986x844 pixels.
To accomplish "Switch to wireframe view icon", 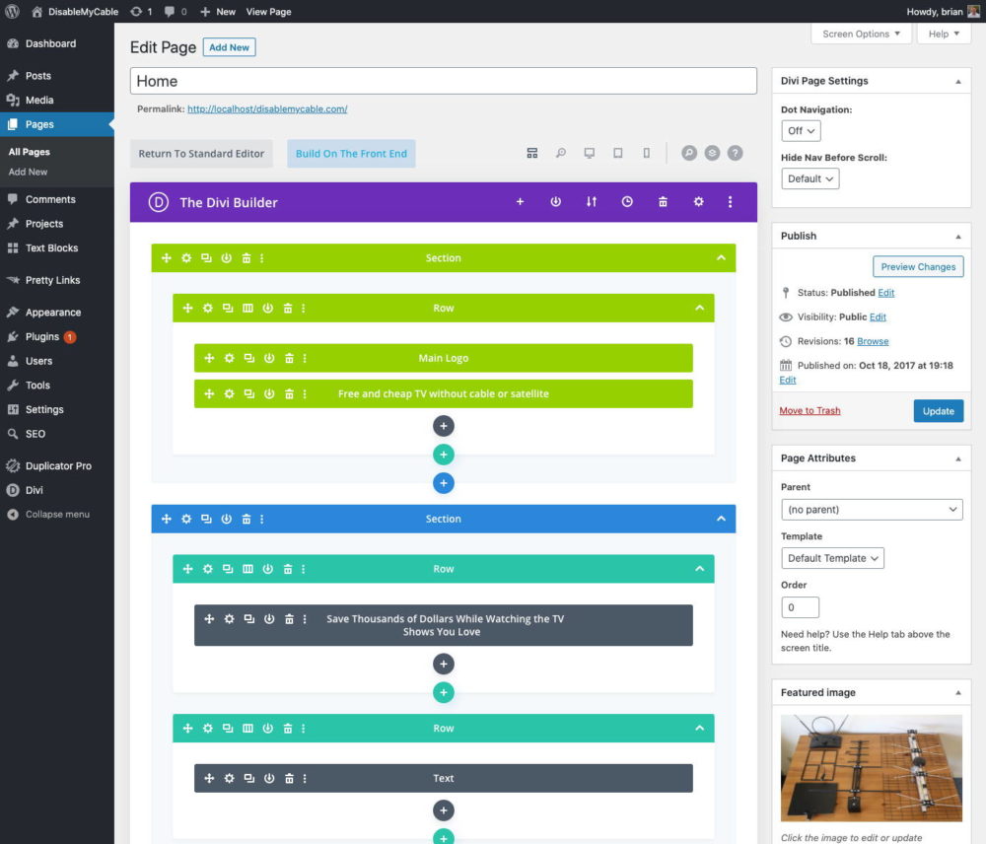I will [x=532, y=154].
